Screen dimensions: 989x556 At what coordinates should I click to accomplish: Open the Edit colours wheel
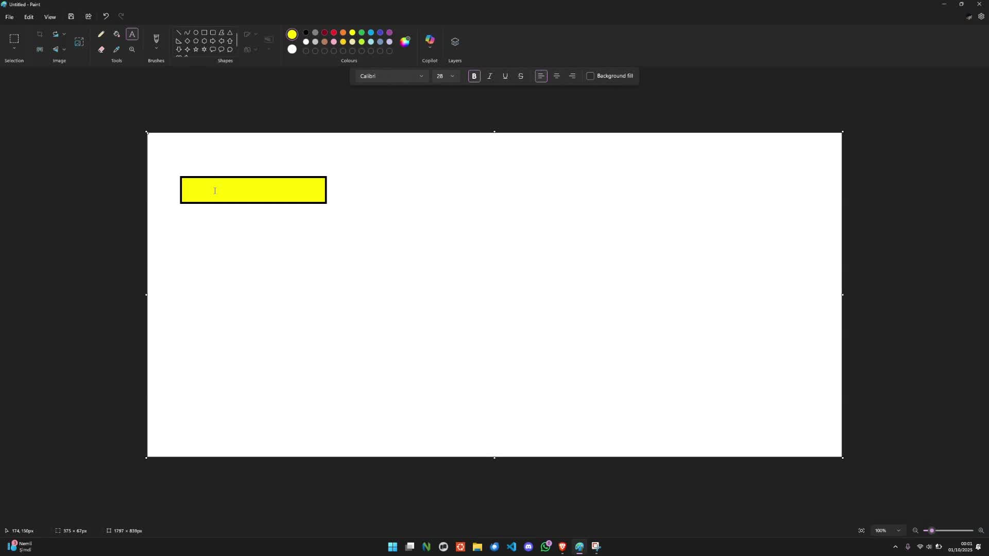point(405,42)
